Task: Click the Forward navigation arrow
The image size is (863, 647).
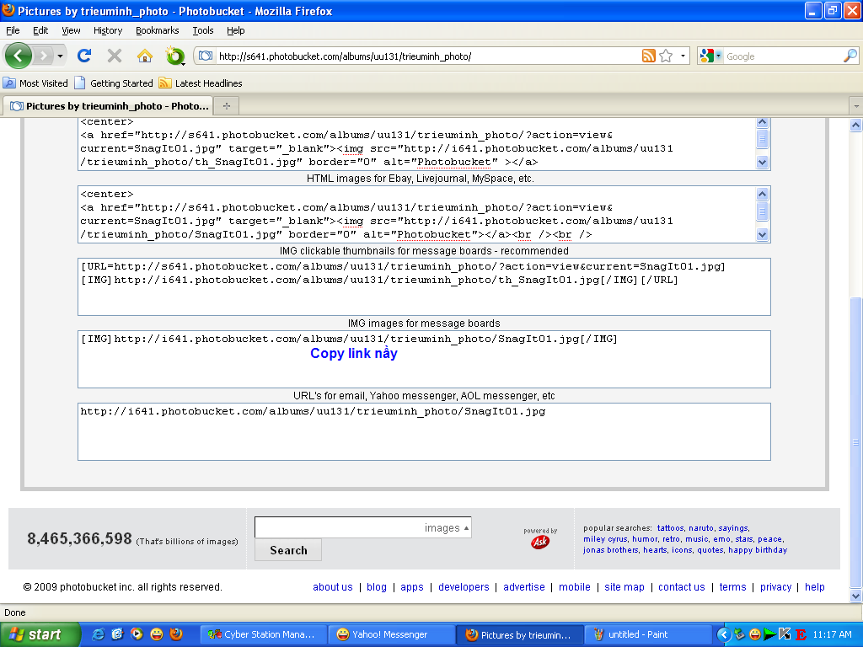Action: pos(43,56)
